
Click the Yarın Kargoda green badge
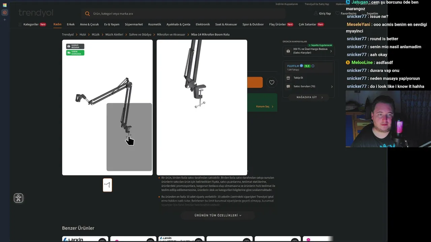click(75, 53)
